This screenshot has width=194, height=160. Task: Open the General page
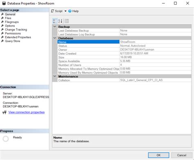click(x=10, y=14)
